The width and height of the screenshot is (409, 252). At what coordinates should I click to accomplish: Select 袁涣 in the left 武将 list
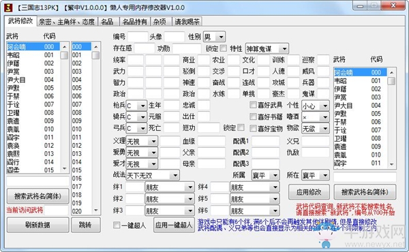coord(33,146)
